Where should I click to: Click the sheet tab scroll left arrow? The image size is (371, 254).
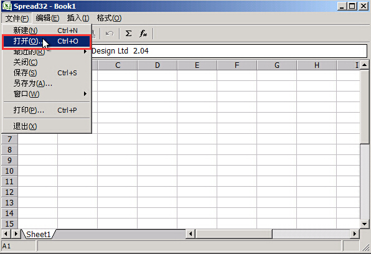point(6,234)
